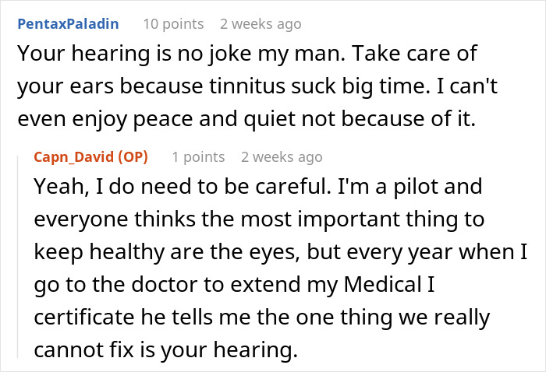Open PentaxPaladin's user profile link
The image size is (546, 372).
(x=67, y=23)
